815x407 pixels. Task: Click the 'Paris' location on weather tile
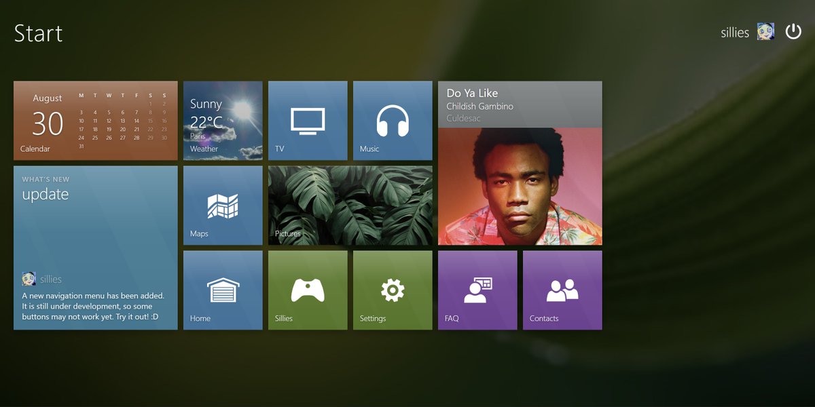pyautogui.click(x=198, y=136)
